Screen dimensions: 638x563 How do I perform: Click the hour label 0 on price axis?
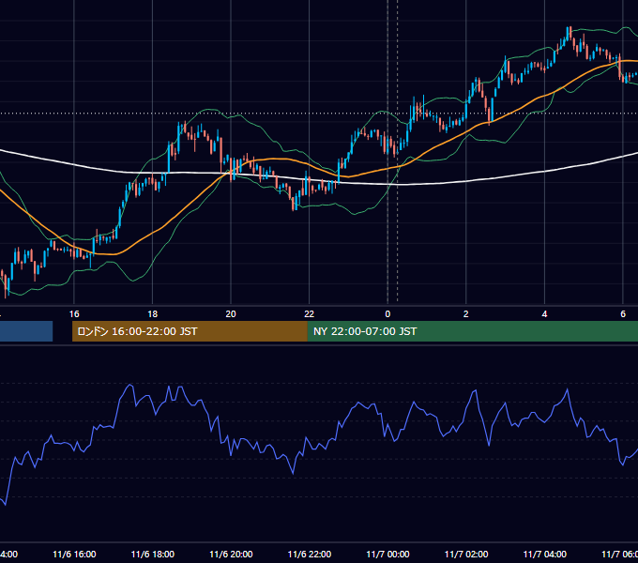coord(387,314)
